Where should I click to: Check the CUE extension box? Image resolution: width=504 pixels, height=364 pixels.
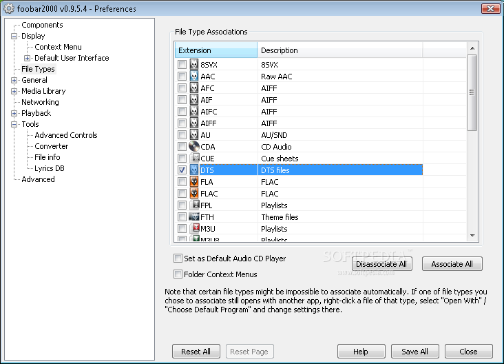tap(182, 159)
